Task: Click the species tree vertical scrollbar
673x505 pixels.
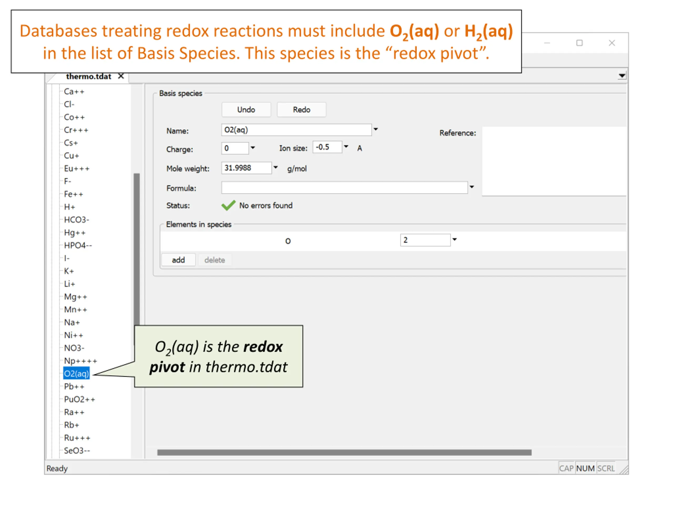Action: pos(137,250)
